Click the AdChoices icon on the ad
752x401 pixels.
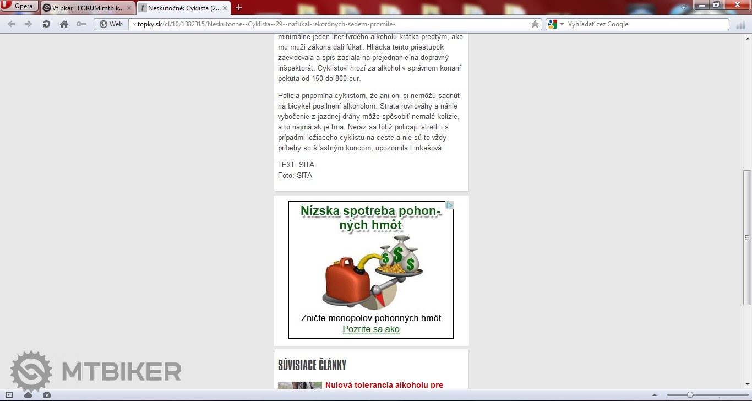(x=449, y=205)
